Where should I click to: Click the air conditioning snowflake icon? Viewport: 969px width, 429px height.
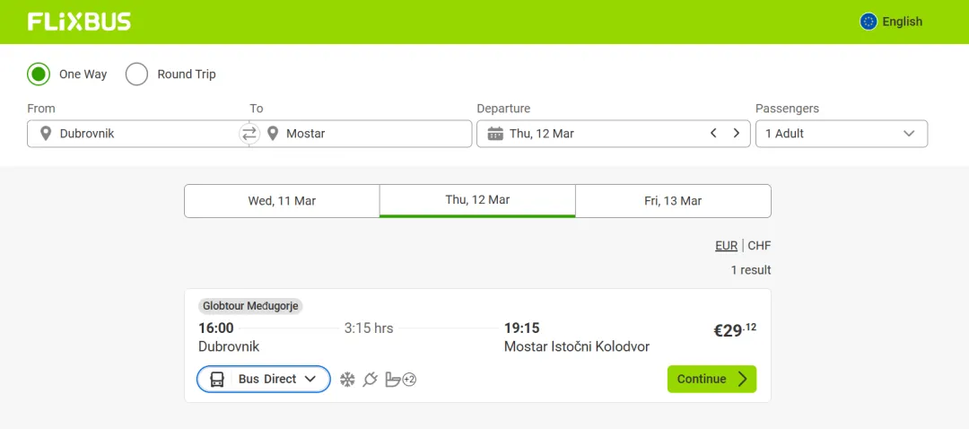click(x=348, y=379)
